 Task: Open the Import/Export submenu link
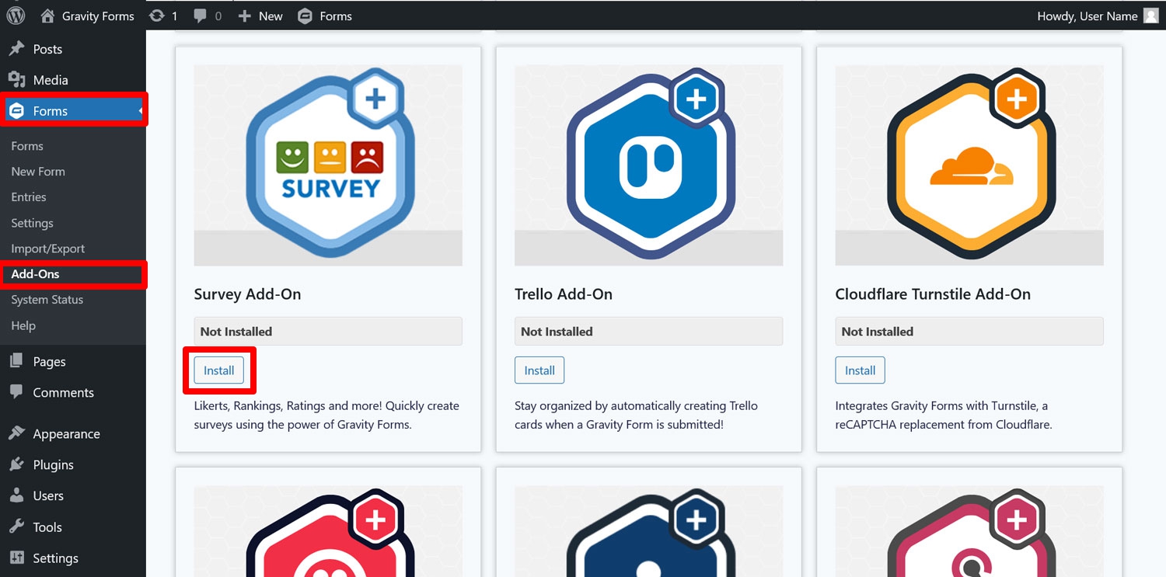click(48, 249)
